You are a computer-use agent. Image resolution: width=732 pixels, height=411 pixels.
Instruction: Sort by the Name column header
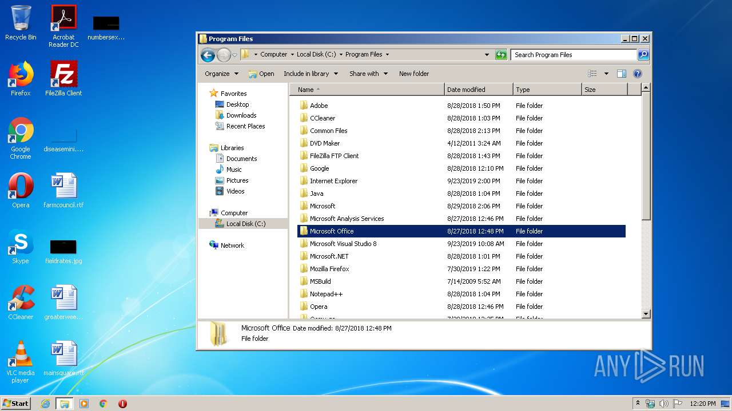click(x=367, y=90)
